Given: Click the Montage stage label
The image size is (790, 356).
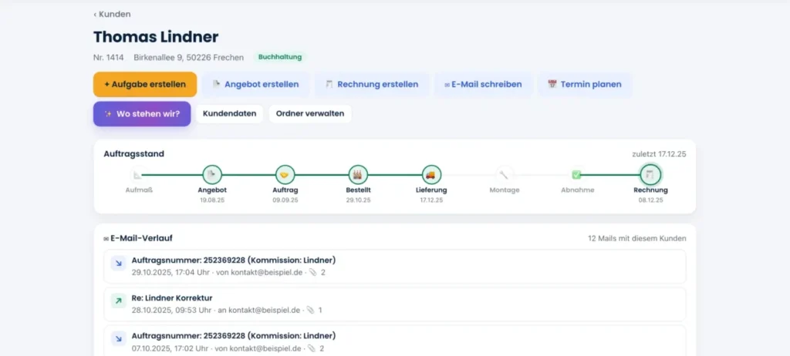Looking at the screenshot, I should tap(505, 190).
